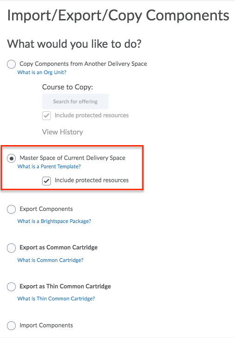This screenshot has width=235, height=338.
Task: Select the Master Space of Current Delivery Space radio
Action: [x=11, y=159]
